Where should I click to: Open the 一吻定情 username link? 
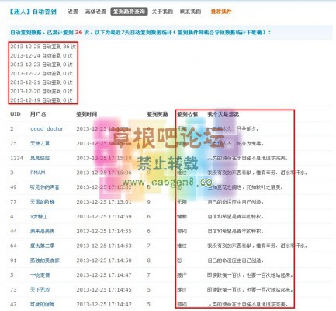click(40, 275)
